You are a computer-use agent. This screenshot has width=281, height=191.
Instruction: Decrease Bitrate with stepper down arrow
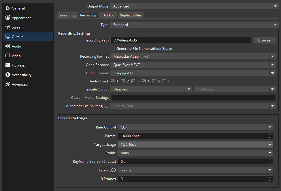coord(270,137)
